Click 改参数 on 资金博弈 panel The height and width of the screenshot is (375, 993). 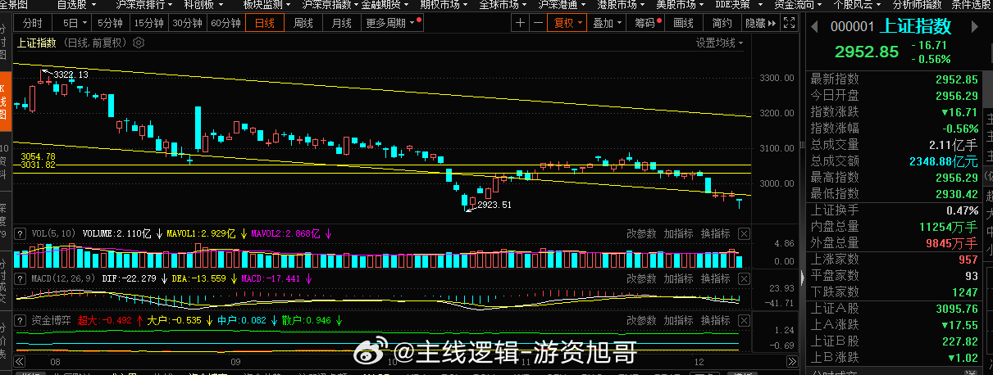pos(642,321)
